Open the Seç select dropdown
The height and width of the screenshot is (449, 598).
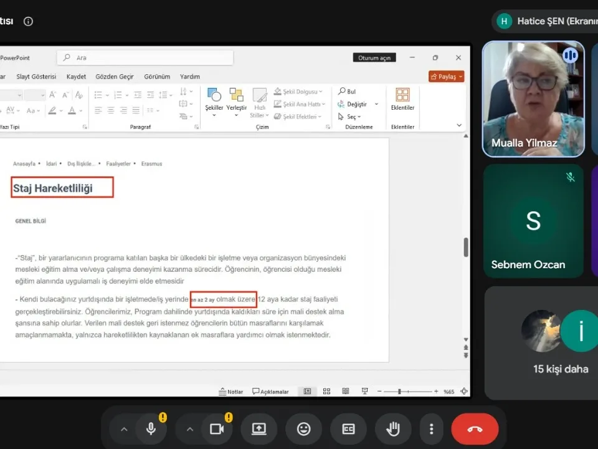tap(349, 117)
